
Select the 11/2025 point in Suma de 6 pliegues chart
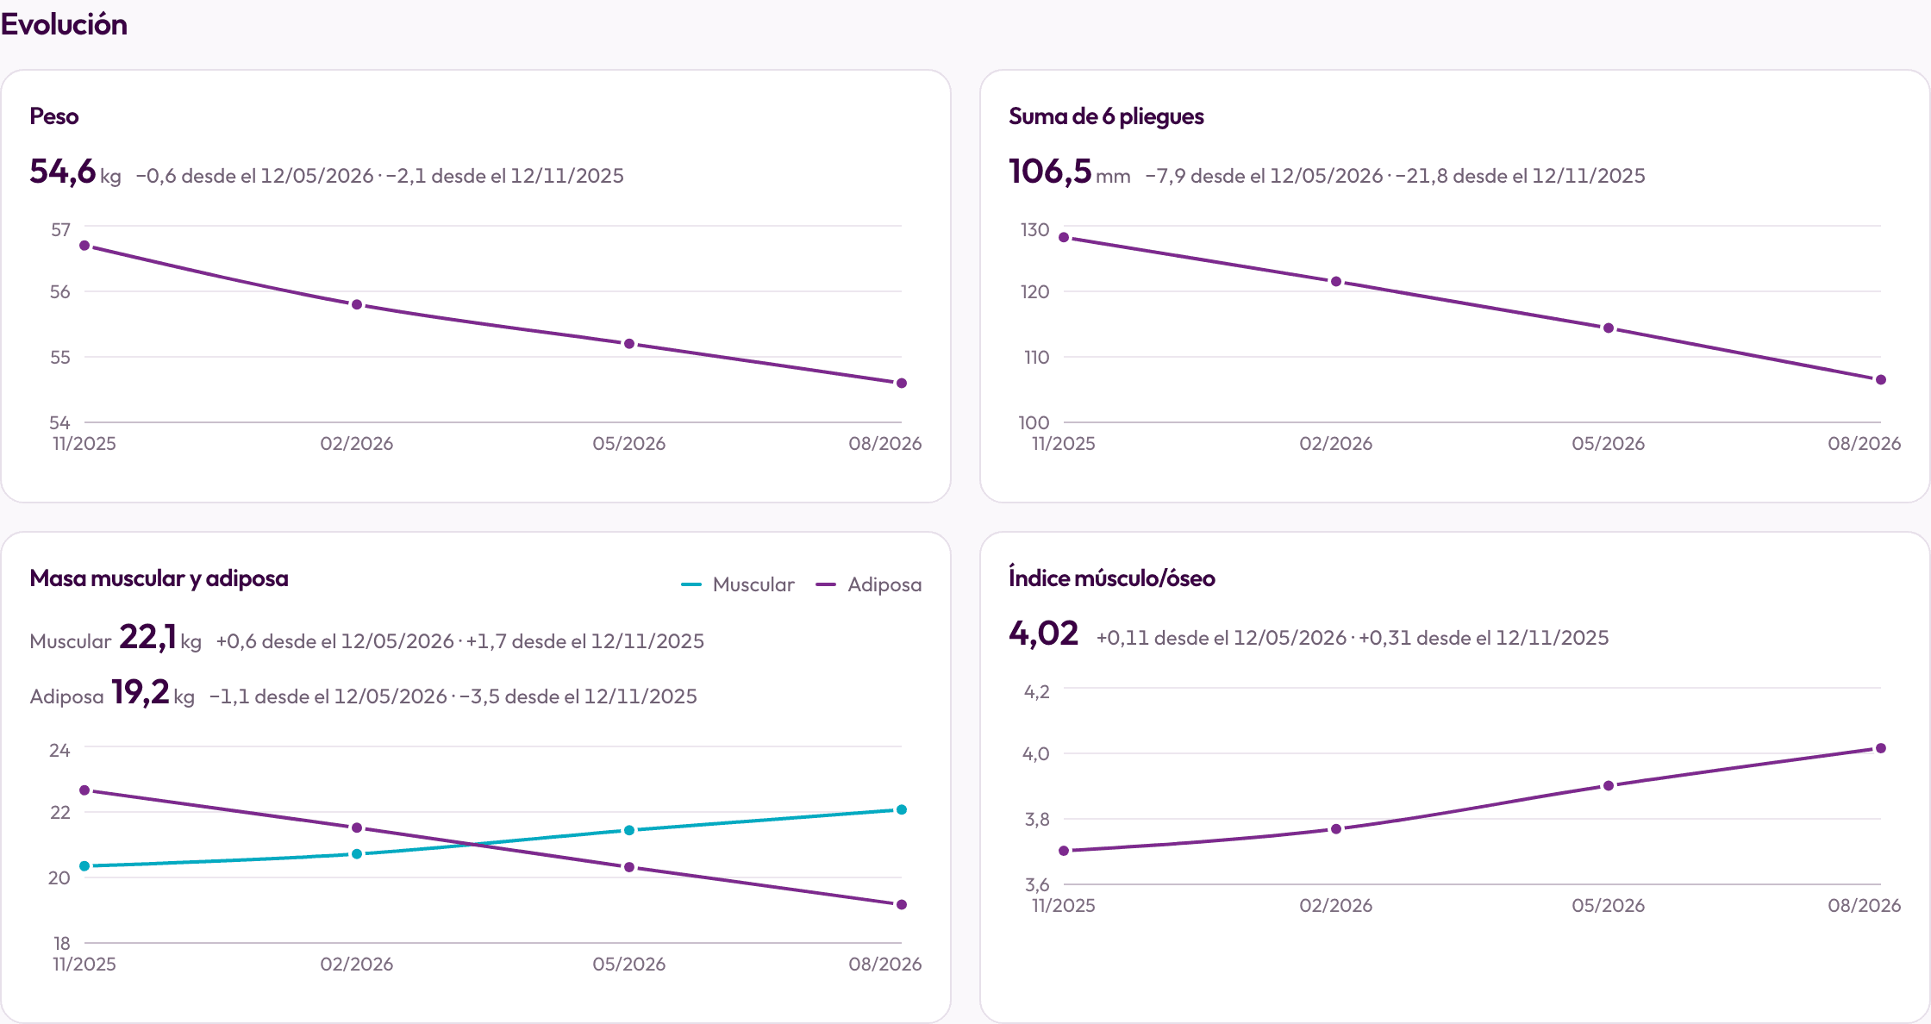tap(1064, 237)
